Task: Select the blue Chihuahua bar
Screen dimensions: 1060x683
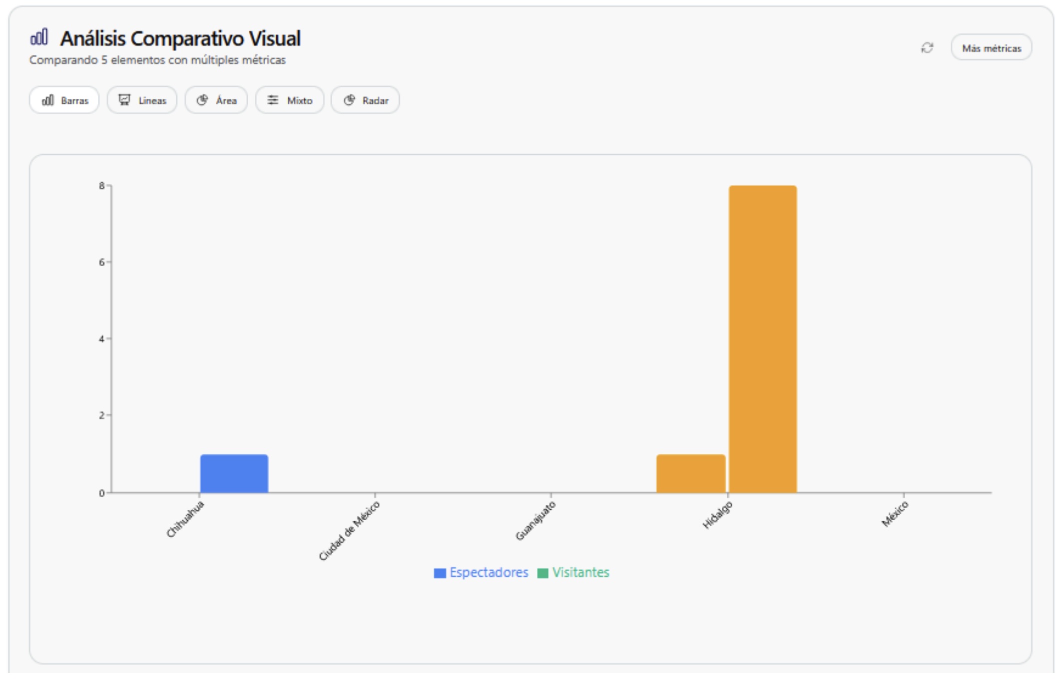Action: 234,473
